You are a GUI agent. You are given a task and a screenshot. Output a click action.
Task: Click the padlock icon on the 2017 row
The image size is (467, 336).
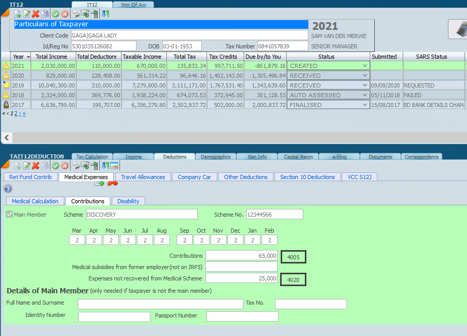pos(6,105)
